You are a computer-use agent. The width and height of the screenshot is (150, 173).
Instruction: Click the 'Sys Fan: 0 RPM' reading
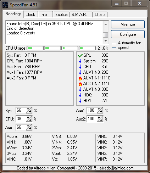click(x=21, y=55)
